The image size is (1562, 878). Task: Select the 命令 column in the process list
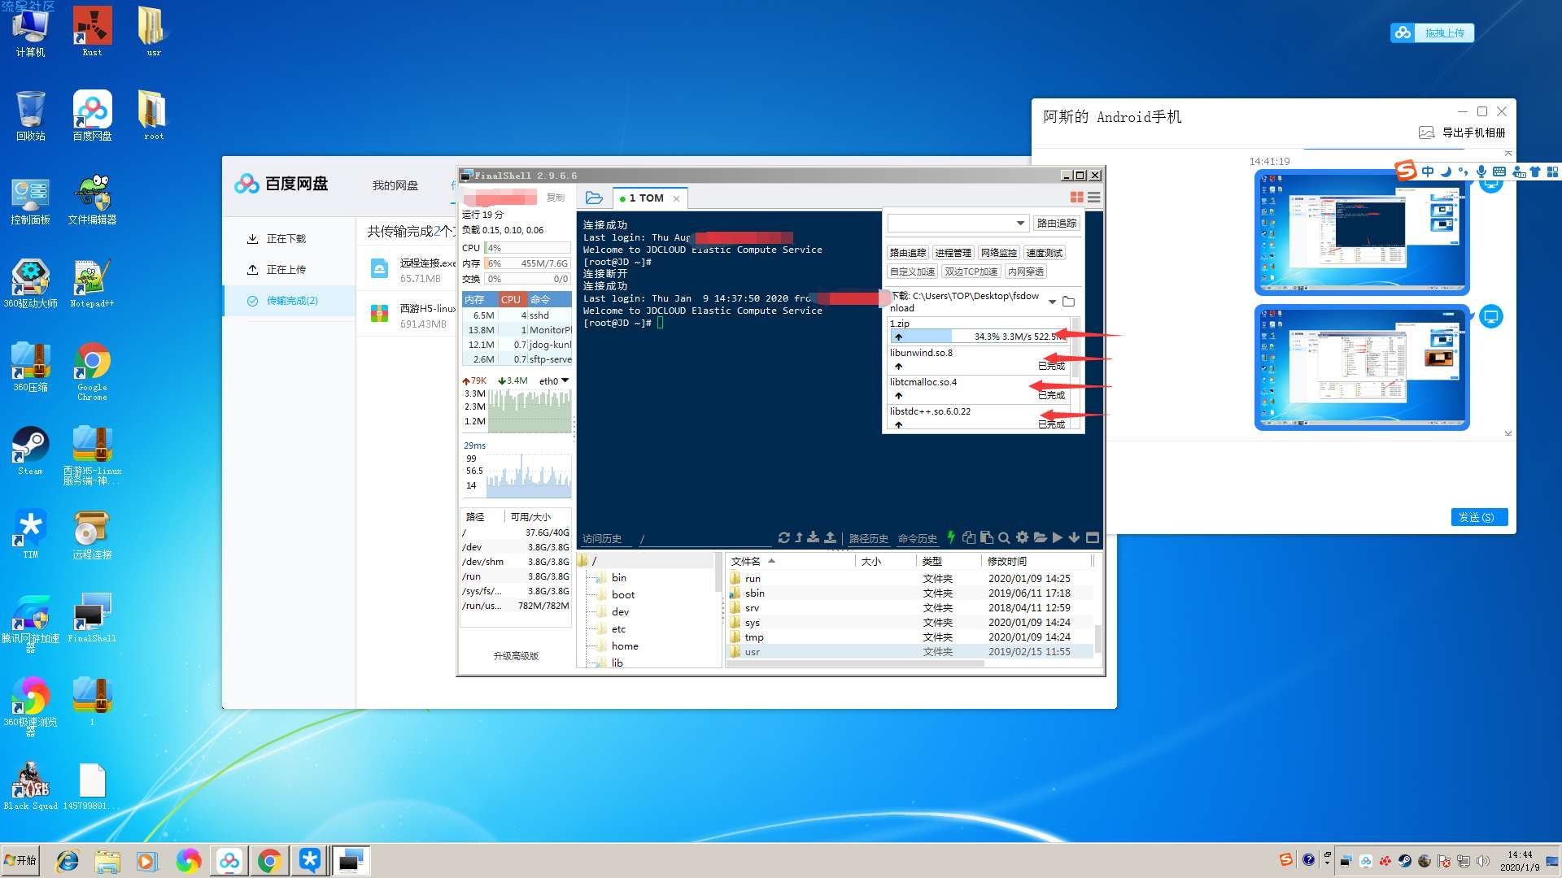(548, 299)
